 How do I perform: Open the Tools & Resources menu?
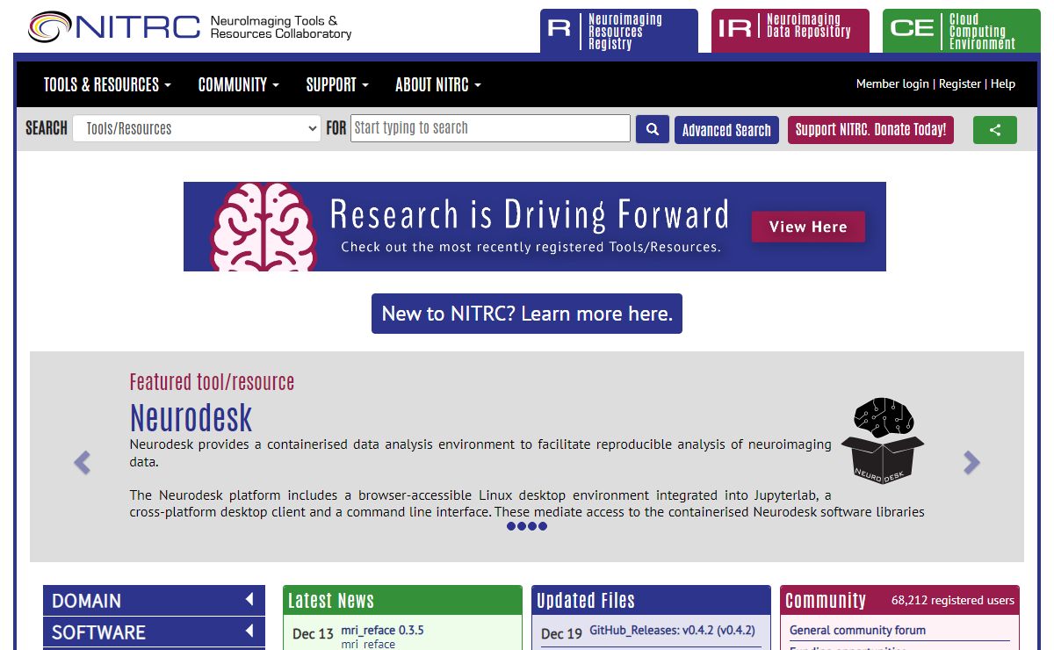(x=107, y=85)
